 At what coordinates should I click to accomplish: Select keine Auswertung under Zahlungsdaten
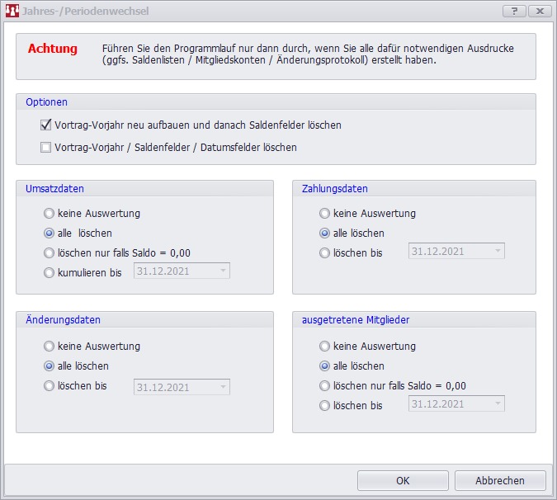click(x=325, y=214)
